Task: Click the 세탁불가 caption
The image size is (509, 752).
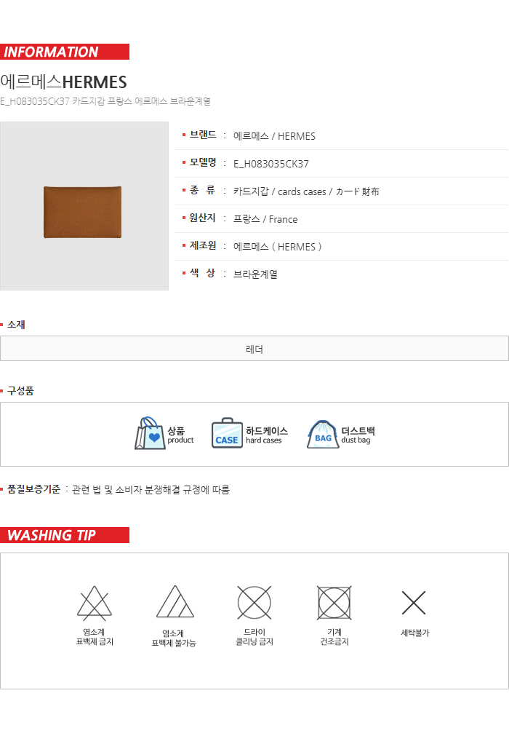Action: pos(414,633)
